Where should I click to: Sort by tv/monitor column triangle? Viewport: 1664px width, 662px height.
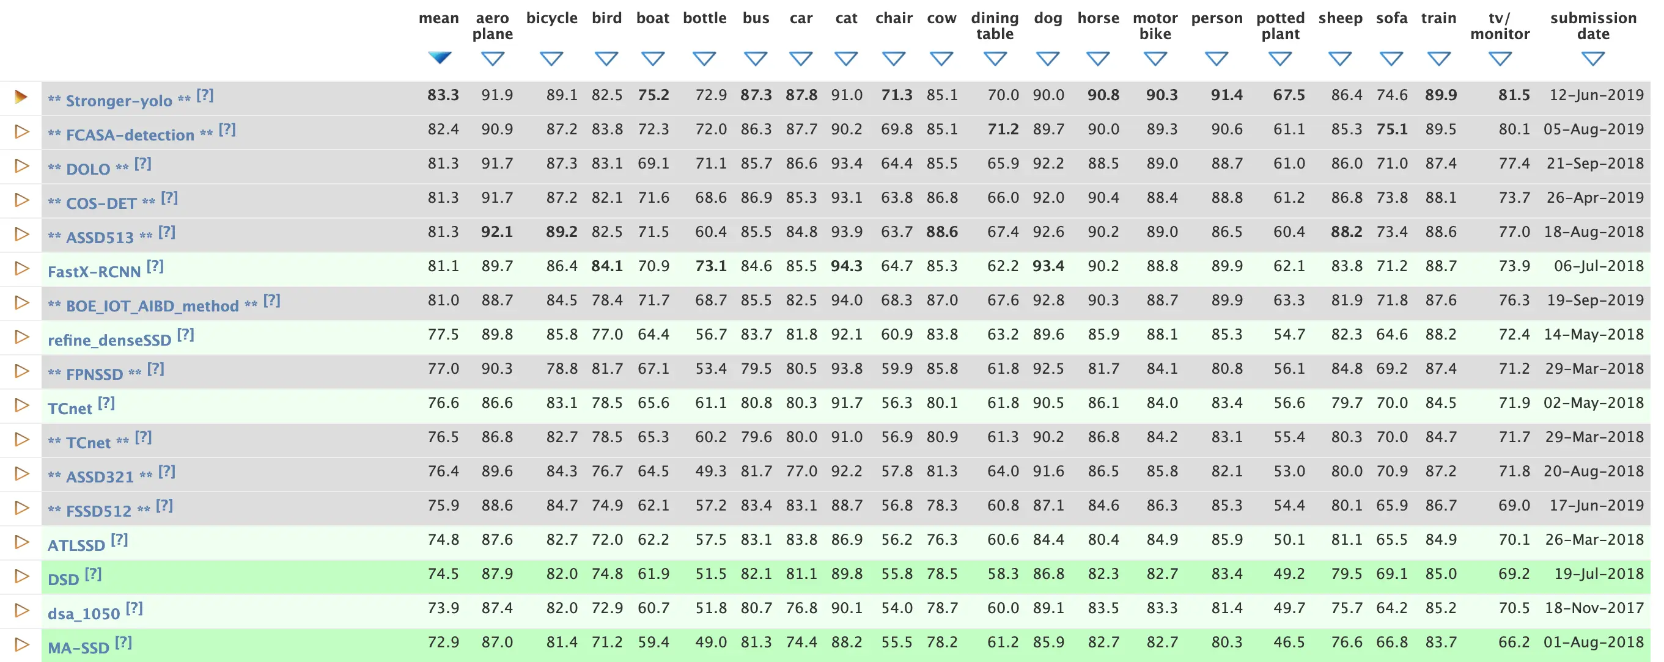click(1500, 59)
